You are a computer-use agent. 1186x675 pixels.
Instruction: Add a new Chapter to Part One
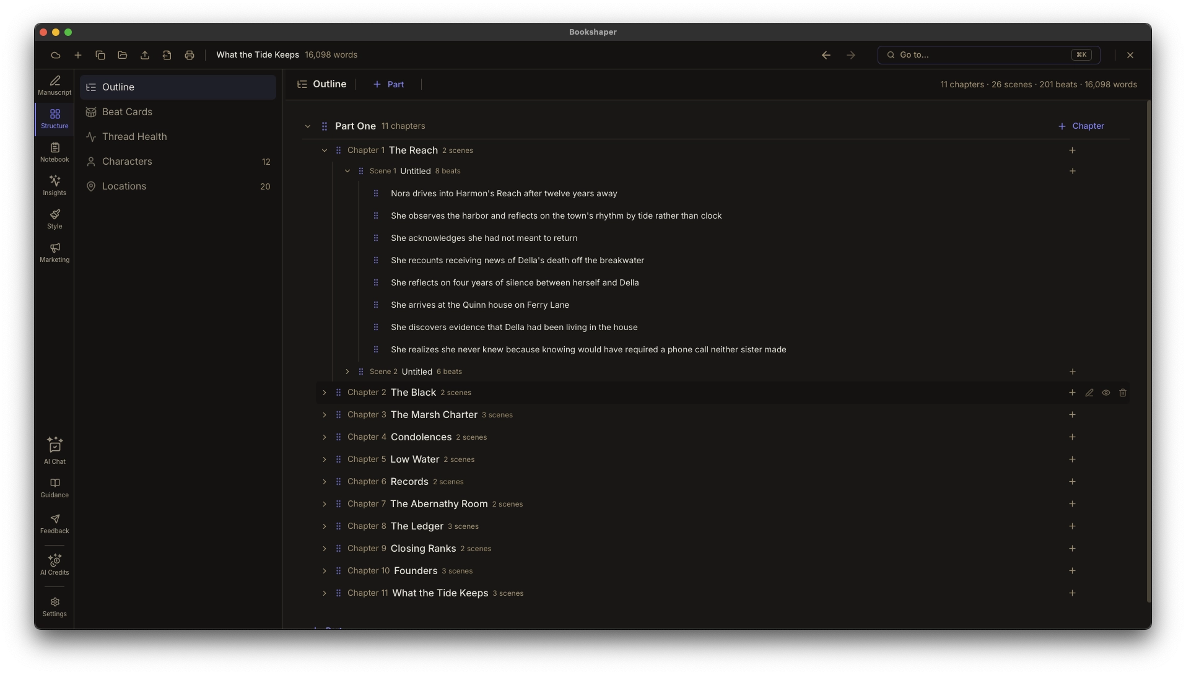[1081, 126]
